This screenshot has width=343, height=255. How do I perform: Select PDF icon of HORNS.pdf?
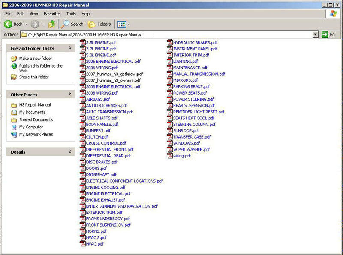[83, 231]
